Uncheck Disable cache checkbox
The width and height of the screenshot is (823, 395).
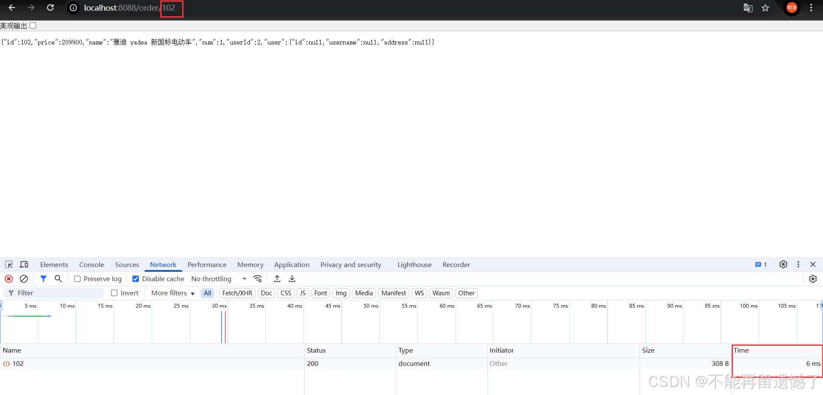click(135, 279)
